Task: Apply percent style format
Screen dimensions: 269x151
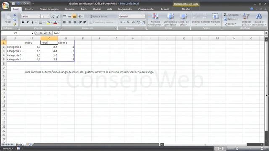Action: [x=128, y=22]
